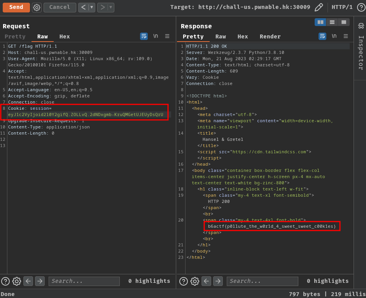This screenshot has width=366, height=298.
Task: Toggle non-printable characters in Response panel
Action: [334, 36]
